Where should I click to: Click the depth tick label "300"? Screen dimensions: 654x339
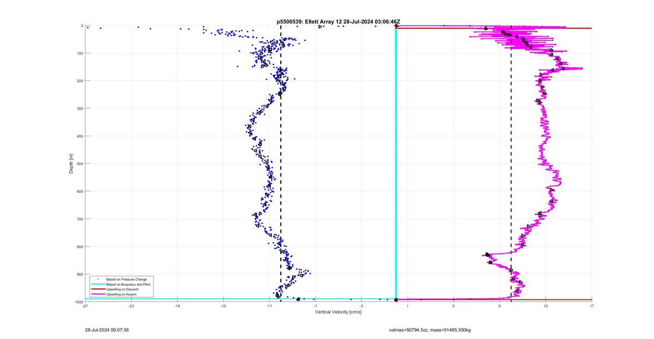[x=80, y=108]
